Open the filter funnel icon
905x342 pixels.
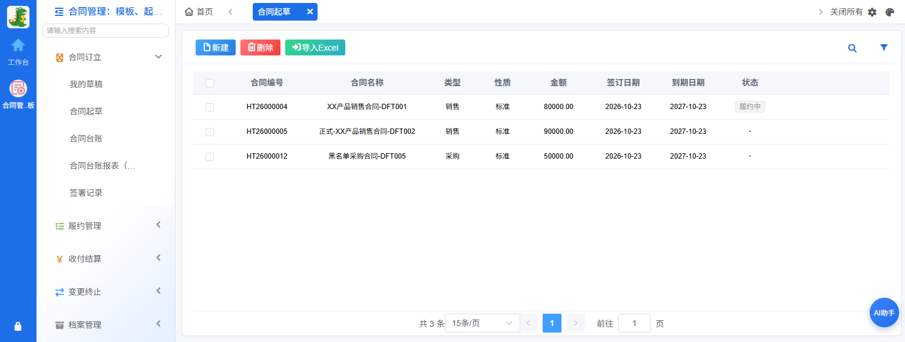pyautogui.click(x=884, y=48)
